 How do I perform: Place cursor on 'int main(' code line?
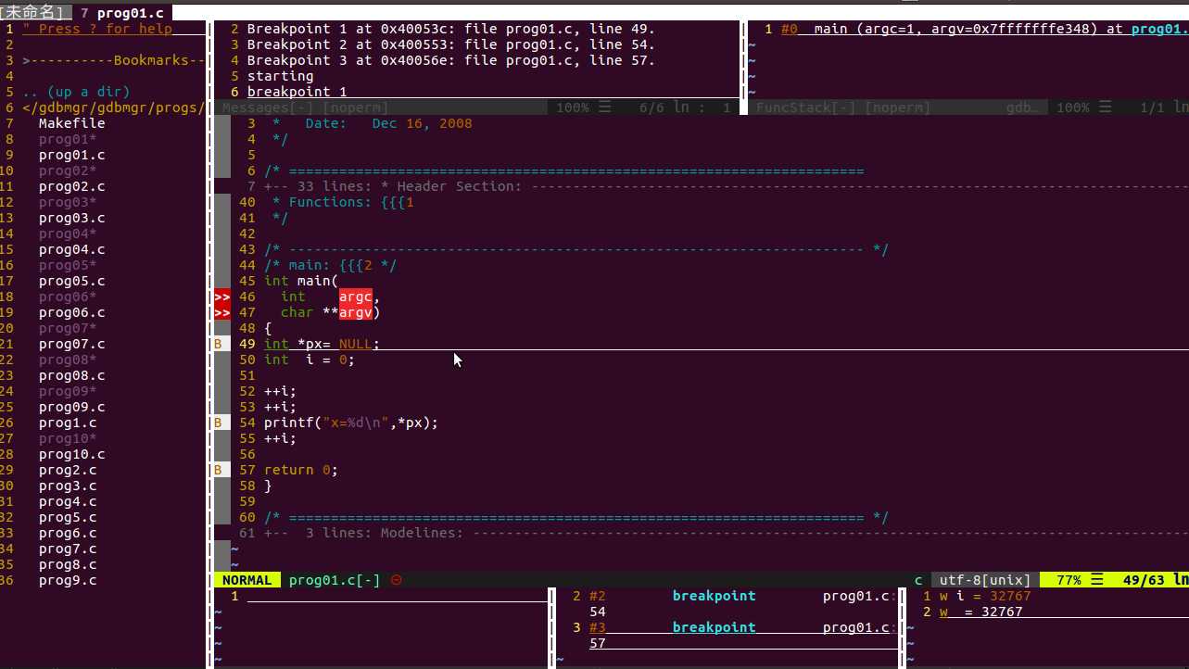click(301, 281)
